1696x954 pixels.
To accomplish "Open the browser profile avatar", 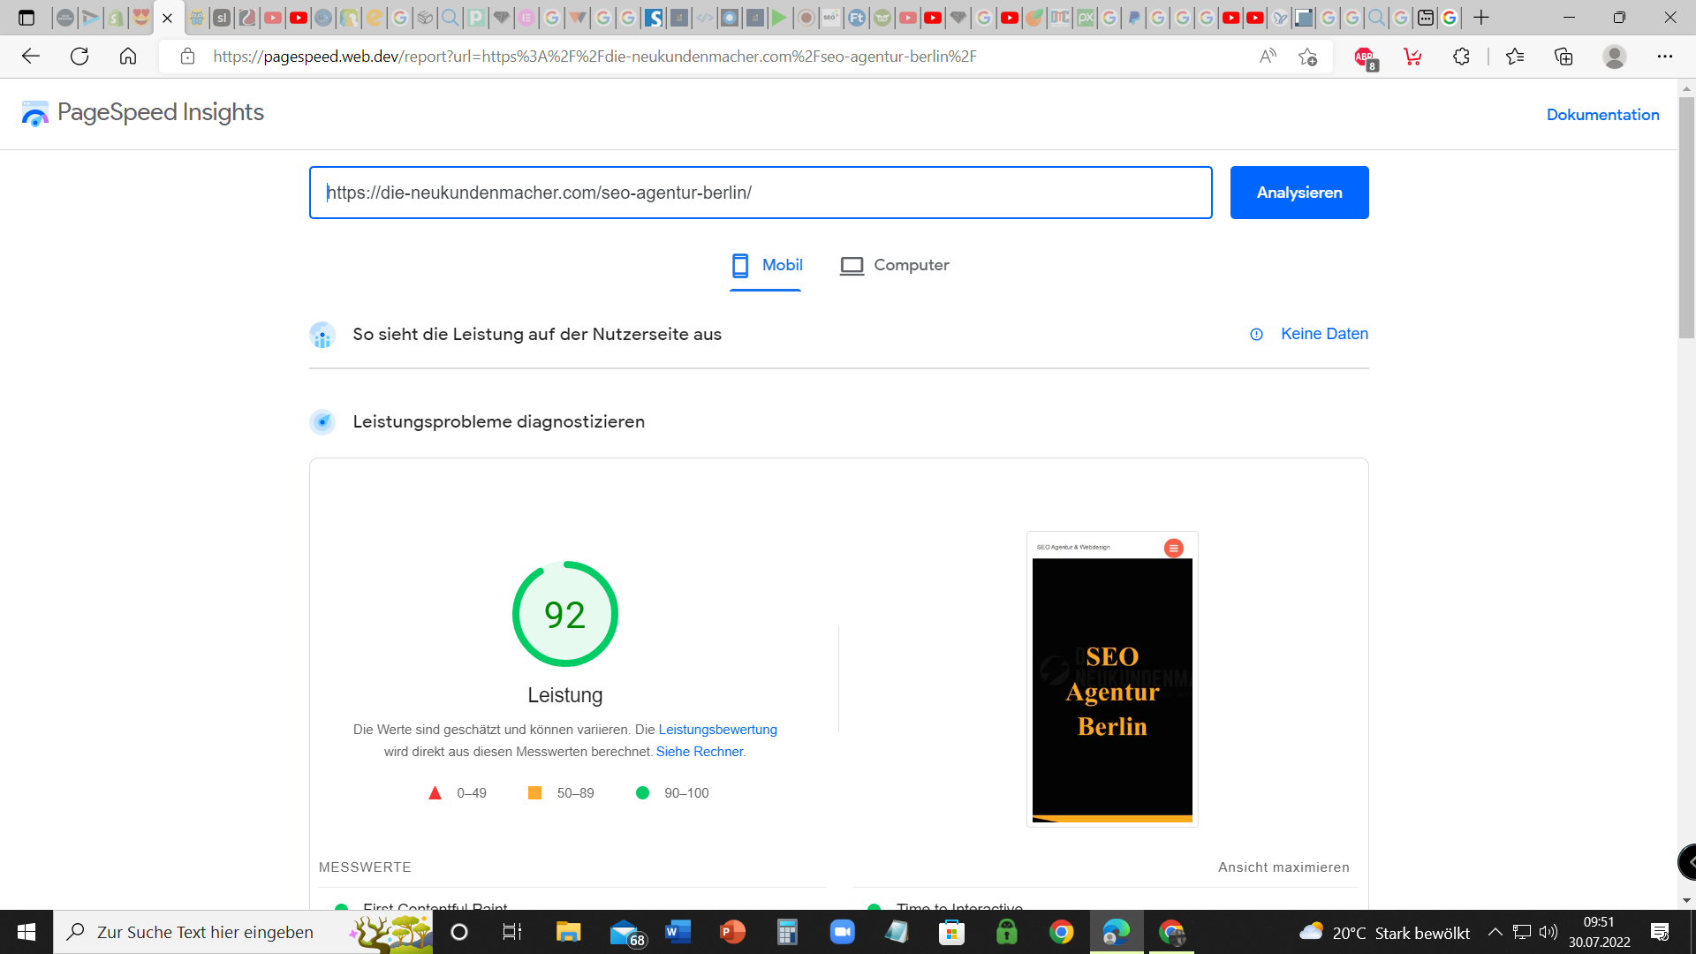I will (x=1615, y=57).
